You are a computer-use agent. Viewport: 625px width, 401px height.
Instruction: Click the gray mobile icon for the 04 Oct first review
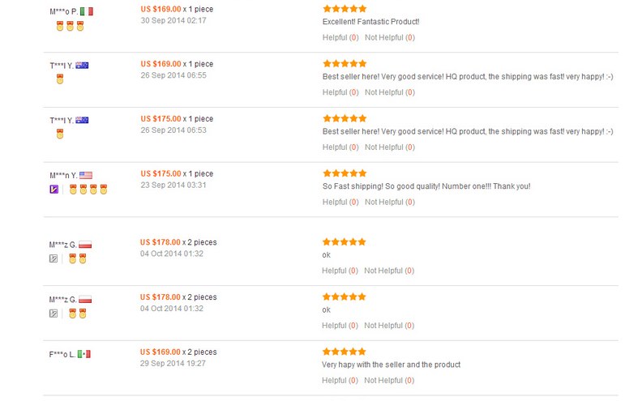(x=54, y=259)
